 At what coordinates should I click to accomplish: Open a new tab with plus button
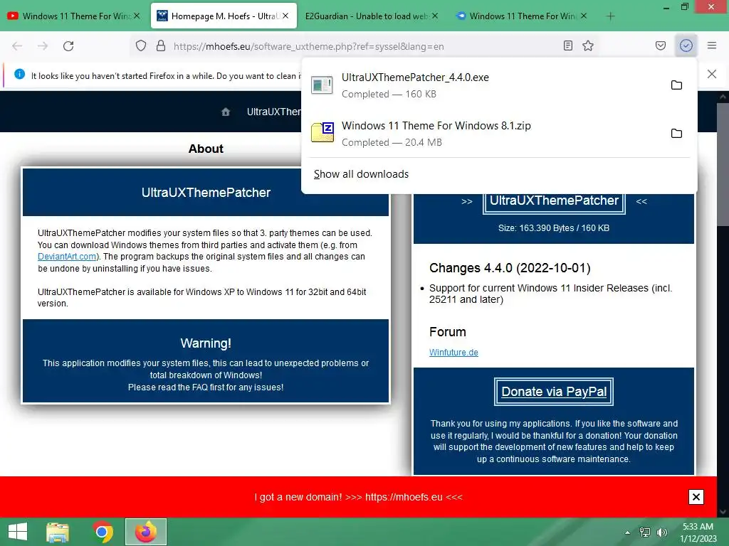pyautogui.click(x=610, y=16)
